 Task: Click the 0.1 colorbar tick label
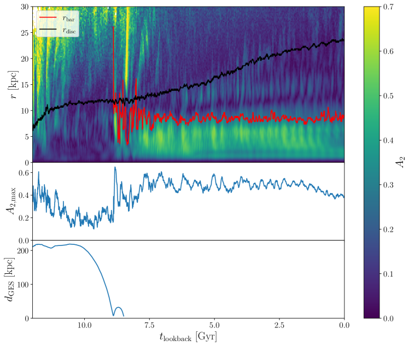point(388,274)
